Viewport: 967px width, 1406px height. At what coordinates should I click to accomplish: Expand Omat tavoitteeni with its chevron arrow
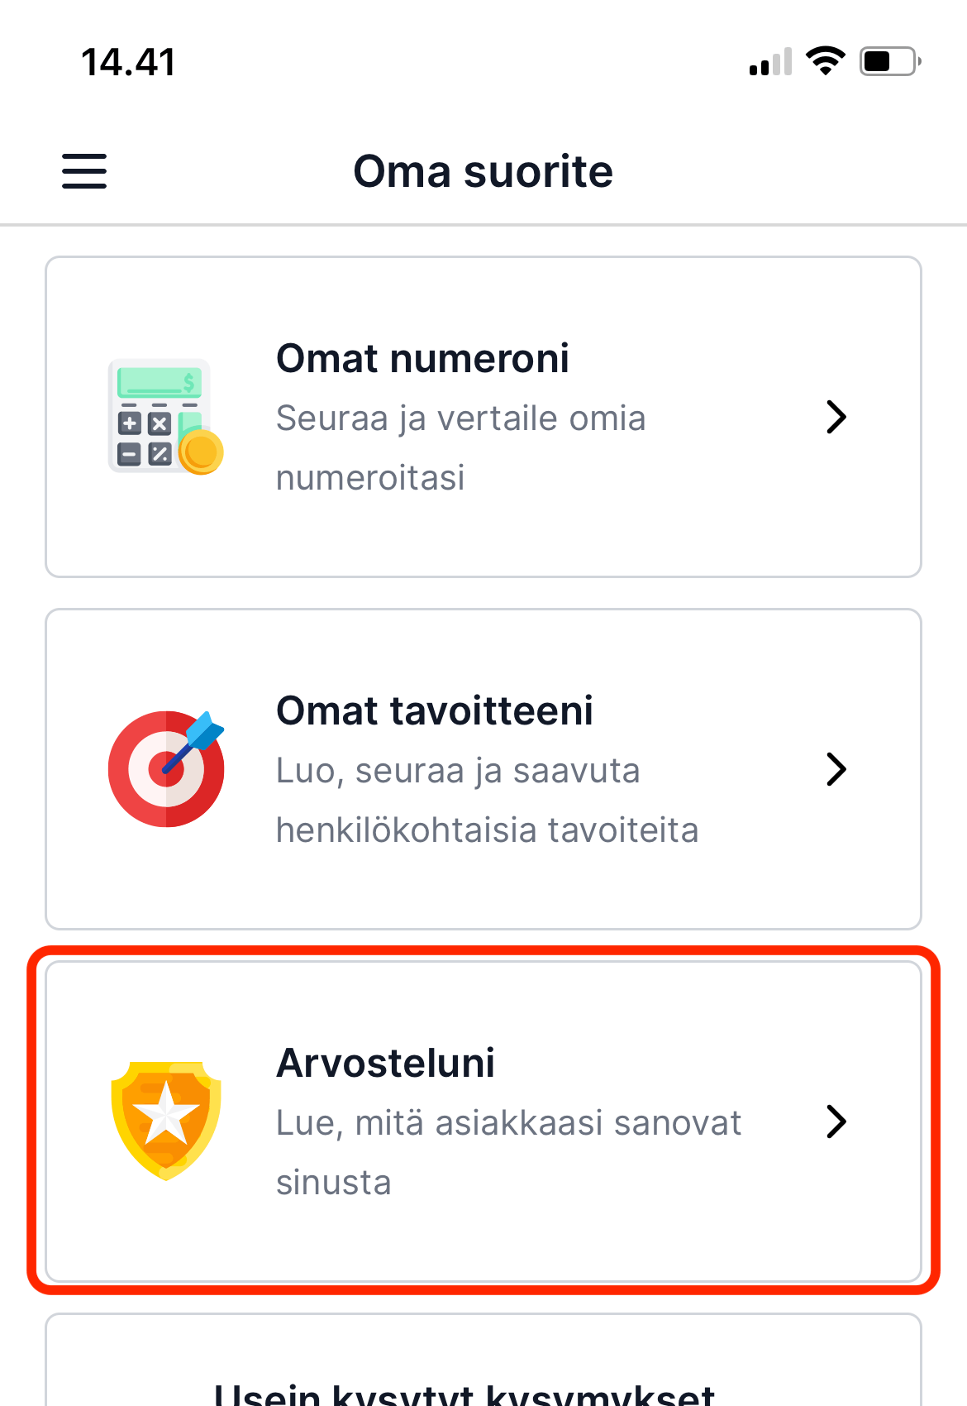coord(836,769)
